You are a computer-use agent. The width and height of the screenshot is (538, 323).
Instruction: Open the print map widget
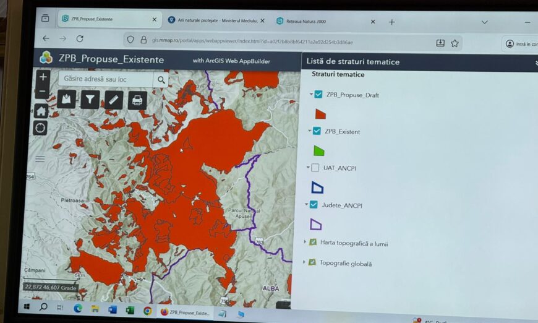point(137,100)
